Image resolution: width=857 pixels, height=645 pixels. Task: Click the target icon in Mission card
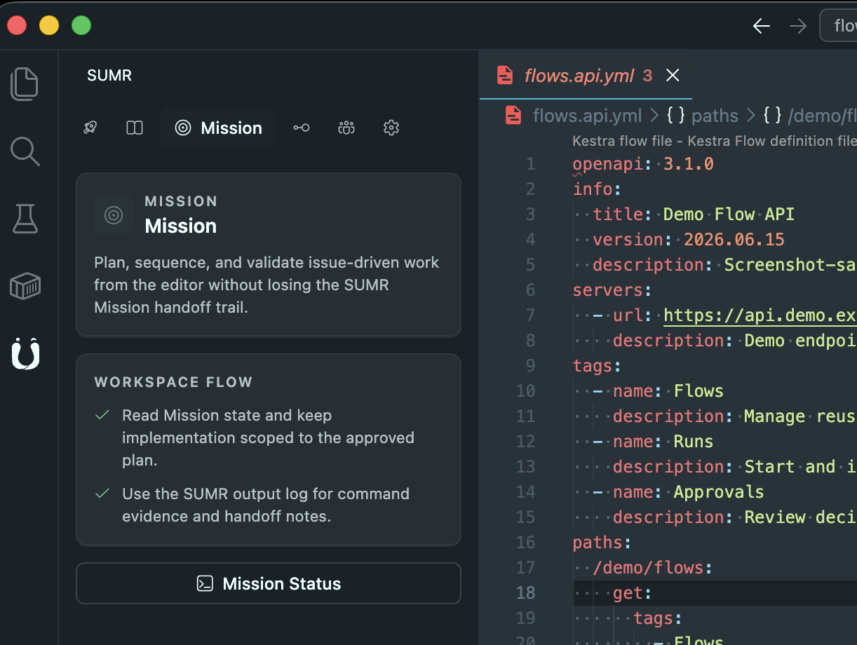pos(114,215)
